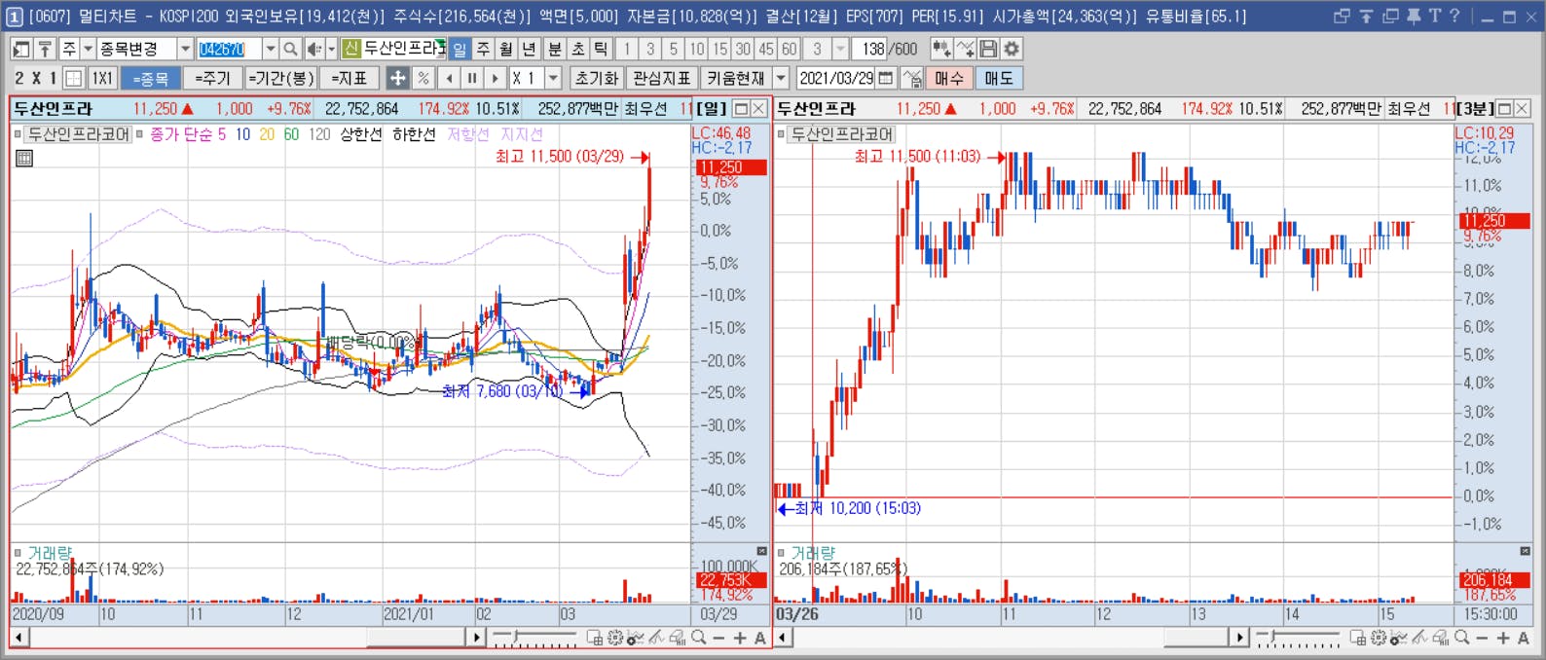Select minute (분) period toggle
1546x660 pixels.
click(554, 49)
